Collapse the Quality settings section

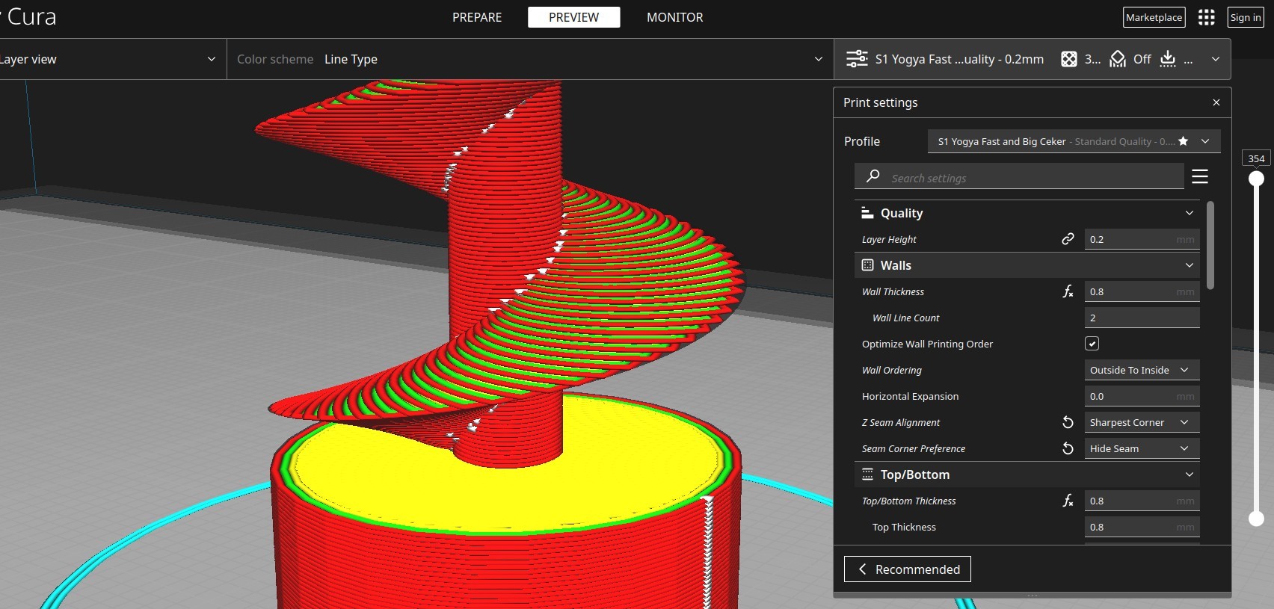1189,213
